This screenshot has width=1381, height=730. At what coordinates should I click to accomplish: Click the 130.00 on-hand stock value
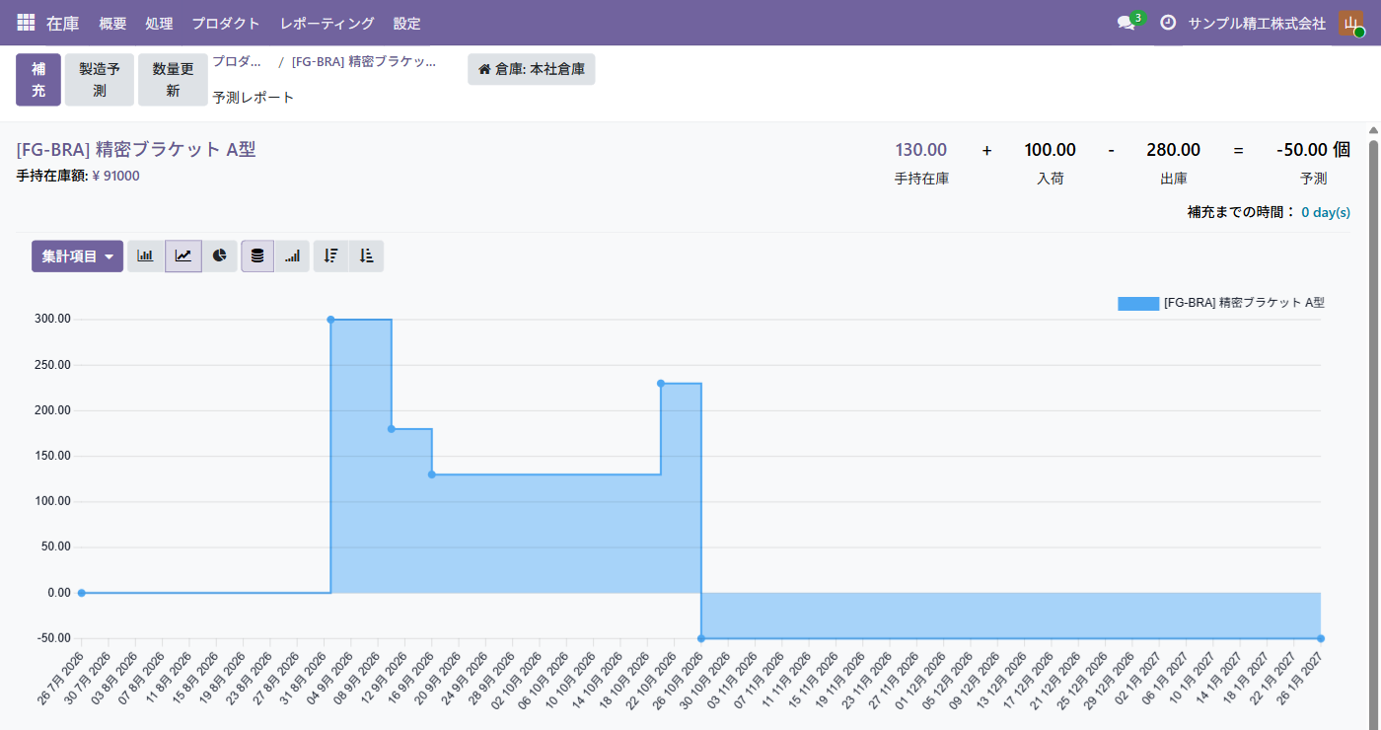pyautogui.click(x=921, y=150)
